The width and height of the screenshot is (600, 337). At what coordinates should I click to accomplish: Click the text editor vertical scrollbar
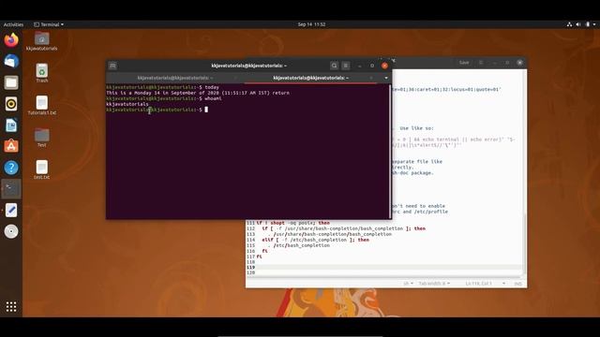tap(525, 244)
